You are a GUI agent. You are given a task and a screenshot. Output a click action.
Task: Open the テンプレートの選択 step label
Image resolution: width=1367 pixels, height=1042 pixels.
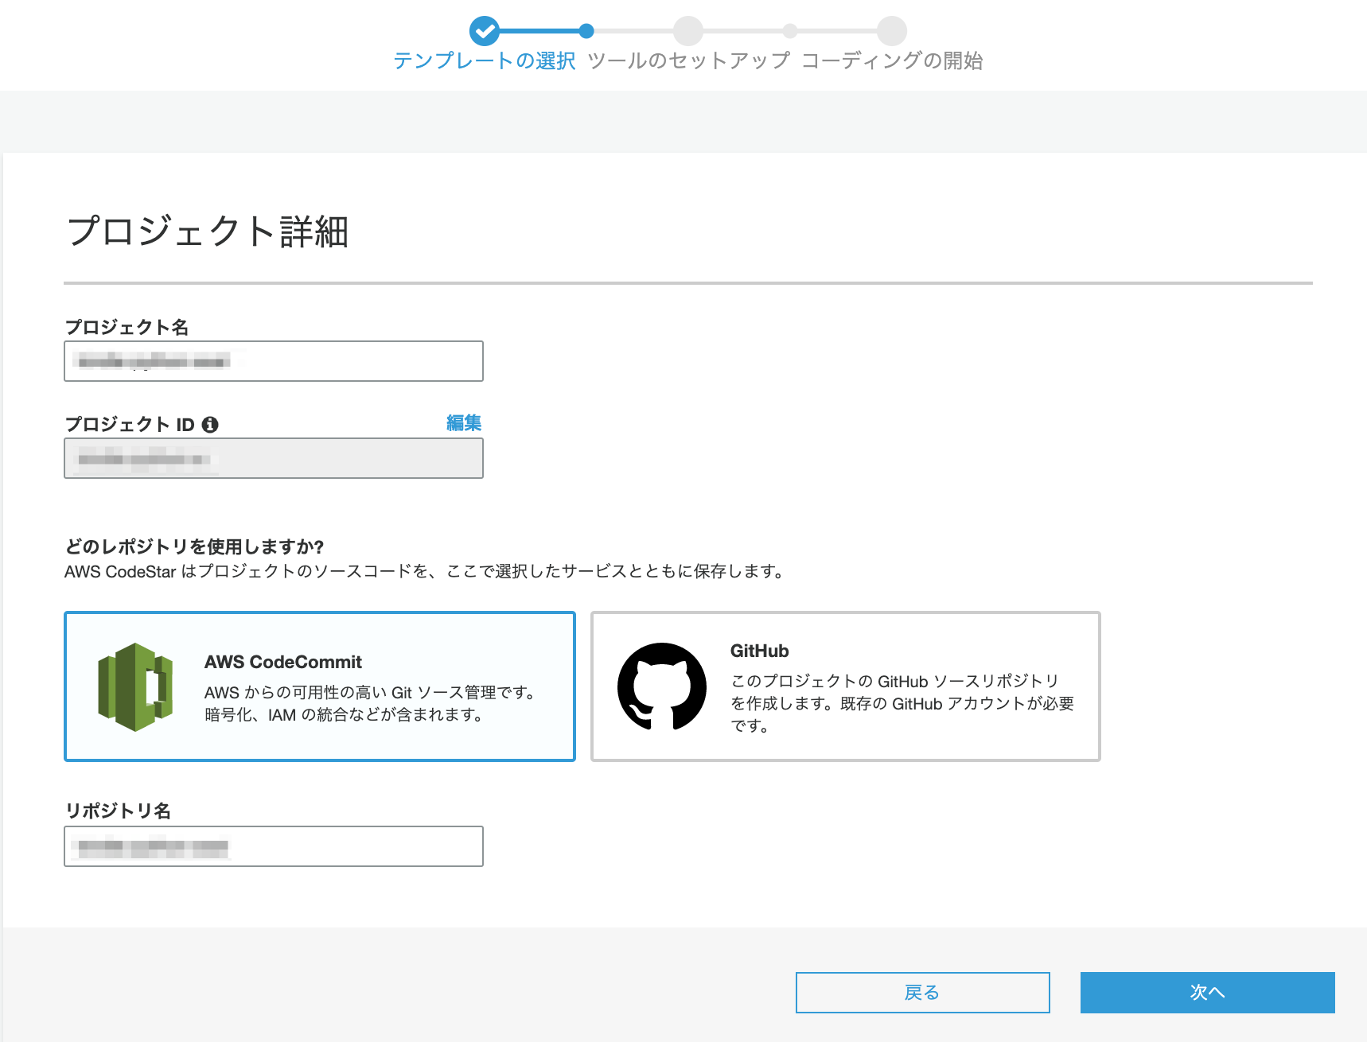click(x=485, y=60)
